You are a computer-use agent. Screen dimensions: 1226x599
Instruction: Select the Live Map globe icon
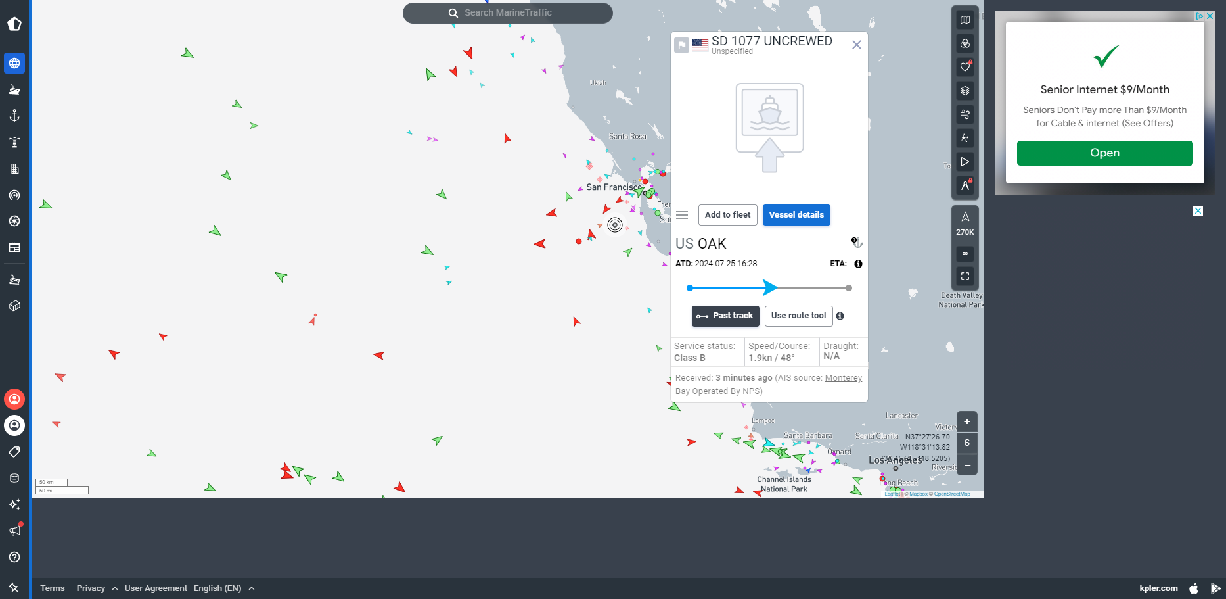click(14, 63)
